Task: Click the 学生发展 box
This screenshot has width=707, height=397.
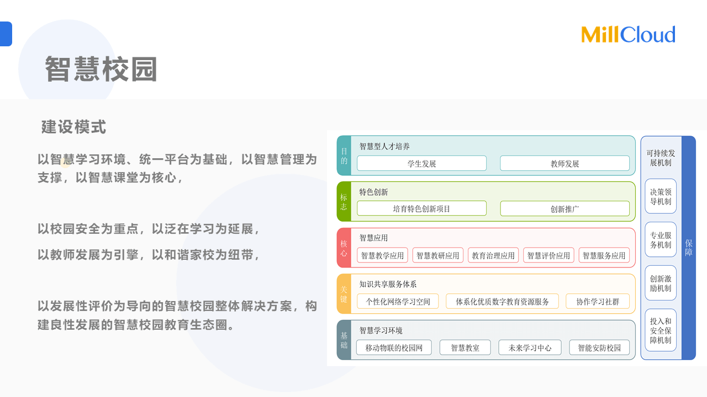Action: 421,163
